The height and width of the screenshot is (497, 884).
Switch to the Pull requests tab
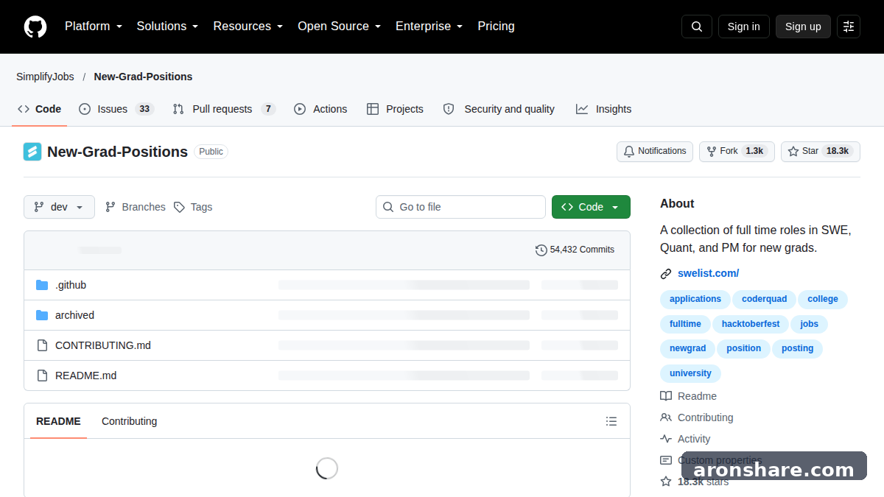224,109
